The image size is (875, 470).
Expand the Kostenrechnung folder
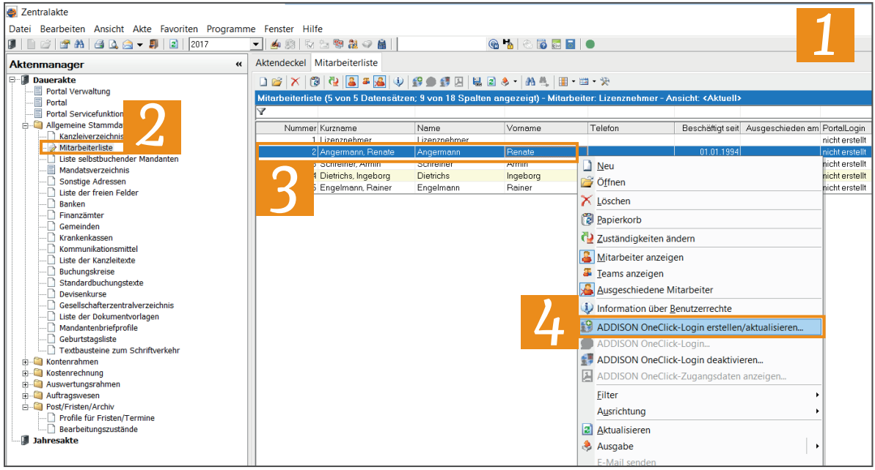click(x=26, y=373)
